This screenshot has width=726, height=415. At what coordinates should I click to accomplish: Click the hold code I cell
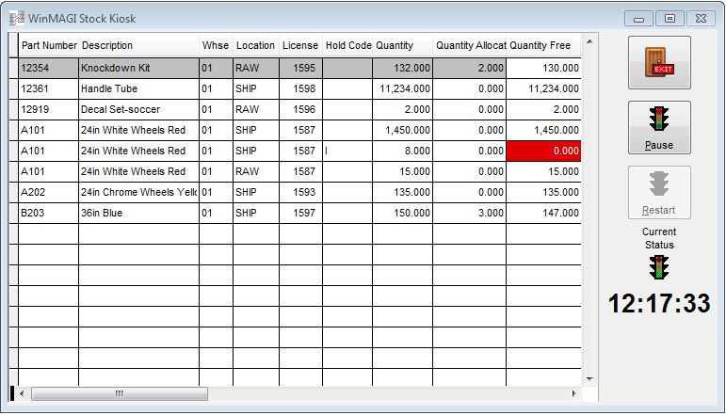347,151
